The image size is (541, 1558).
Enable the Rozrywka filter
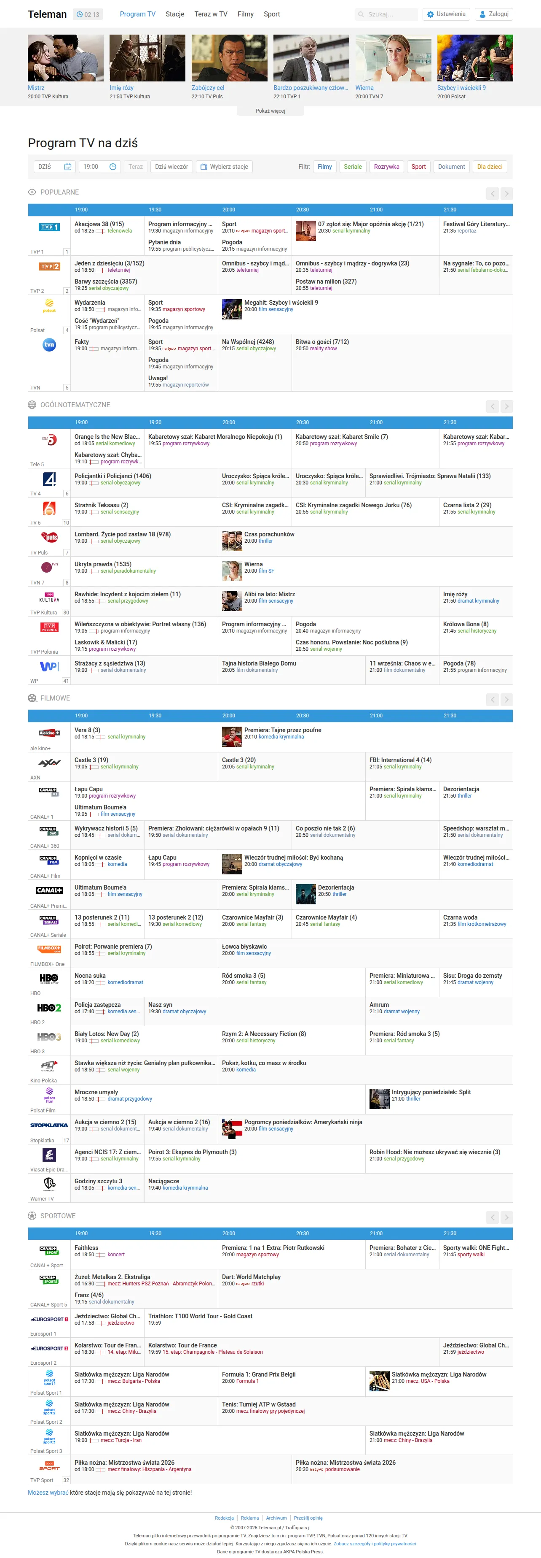pyautogui.click(x=386, y=167)
